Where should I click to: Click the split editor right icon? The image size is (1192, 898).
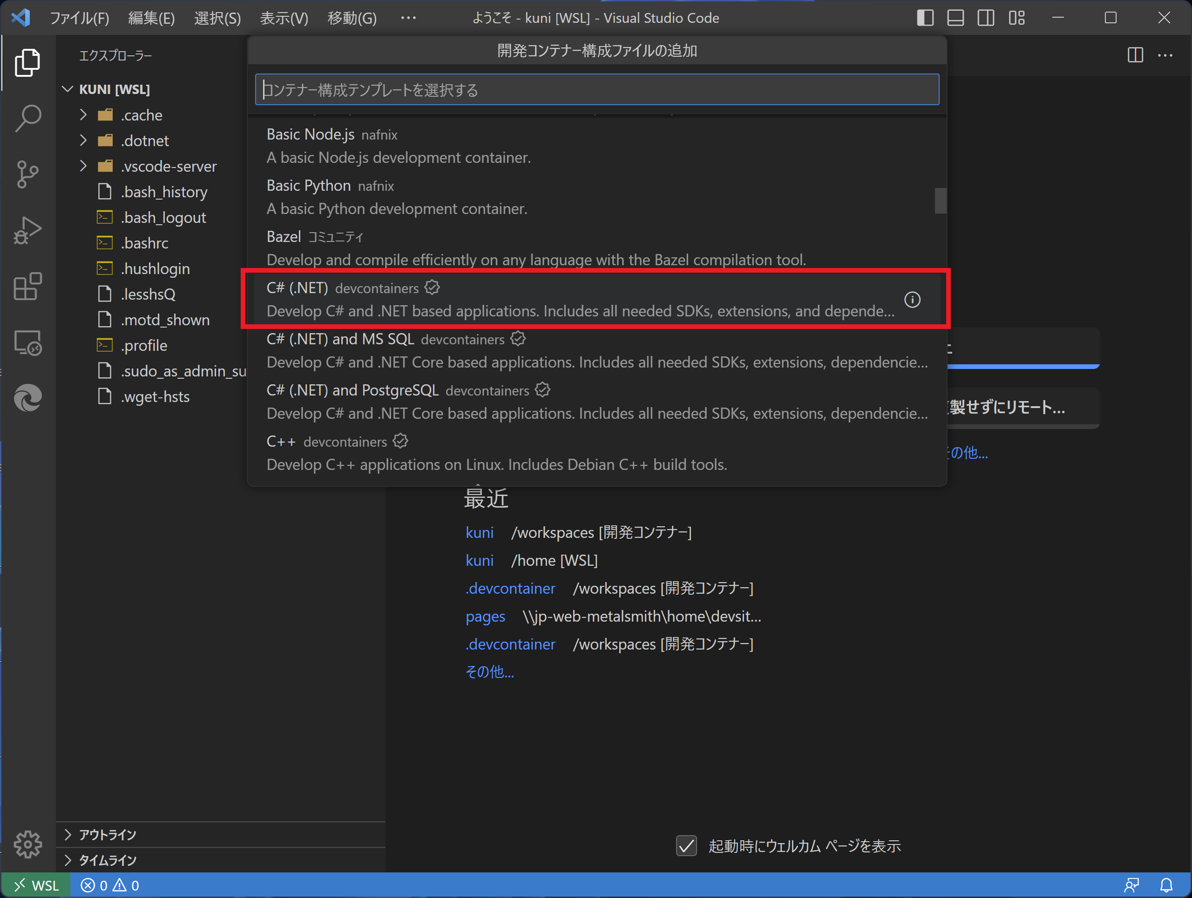pyautogui.click(x=1135, y=55)
